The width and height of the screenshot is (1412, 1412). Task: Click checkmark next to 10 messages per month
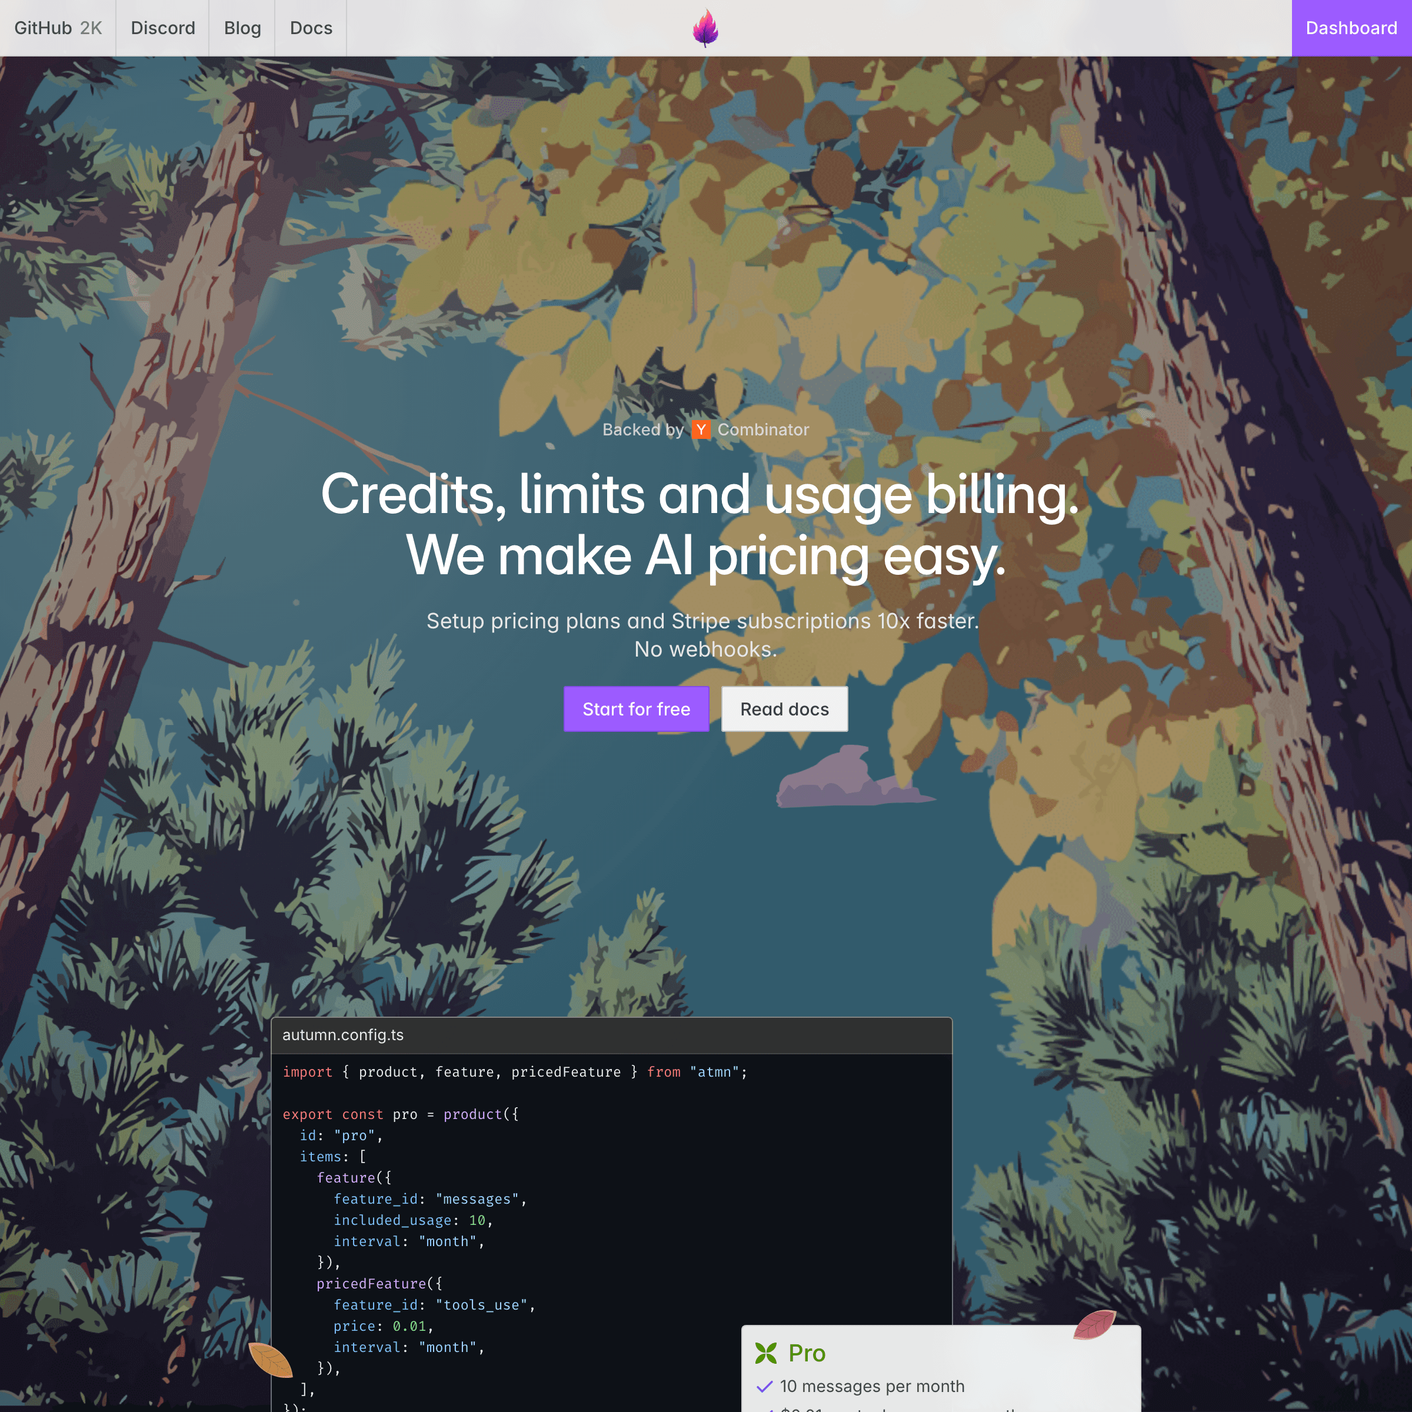pyautogui.click(x=764, y=1387)
